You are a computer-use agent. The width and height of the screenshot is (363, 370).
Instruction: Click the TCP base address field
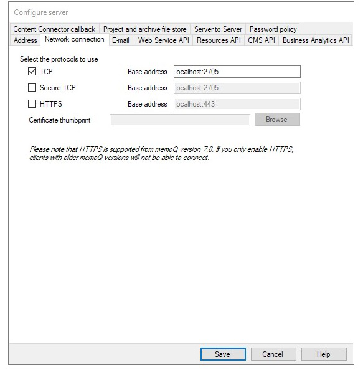[x=237, y=72]
